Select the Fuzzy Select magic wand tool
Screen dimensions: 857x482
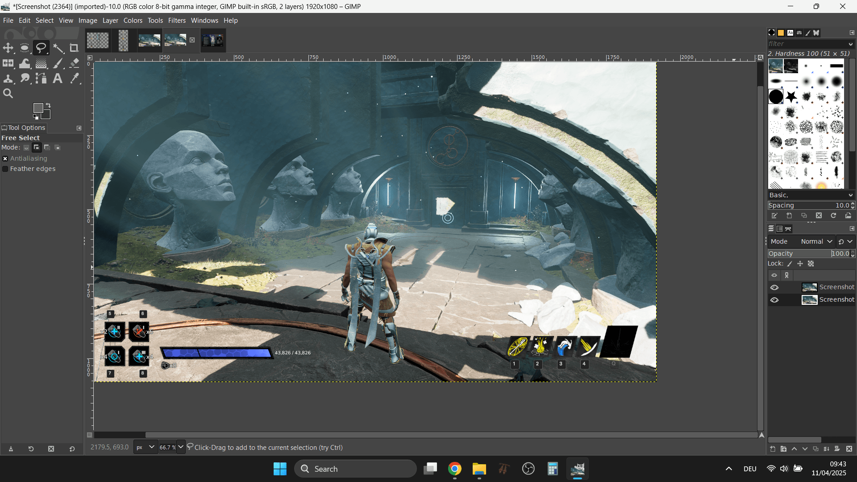(58, 48)
